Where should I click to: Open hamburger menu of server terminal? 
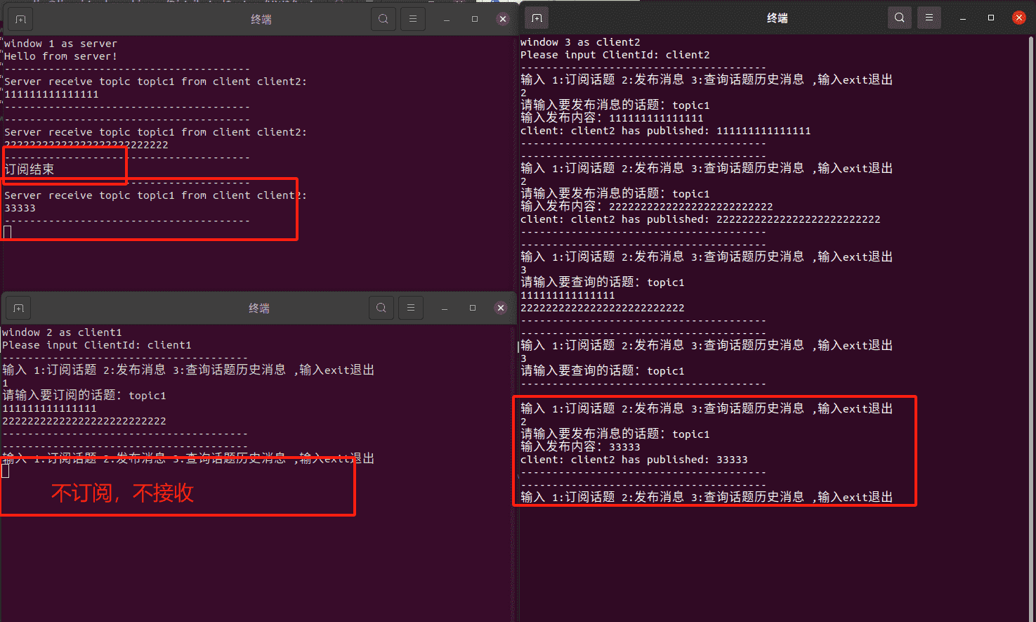[x=413, y=19]
